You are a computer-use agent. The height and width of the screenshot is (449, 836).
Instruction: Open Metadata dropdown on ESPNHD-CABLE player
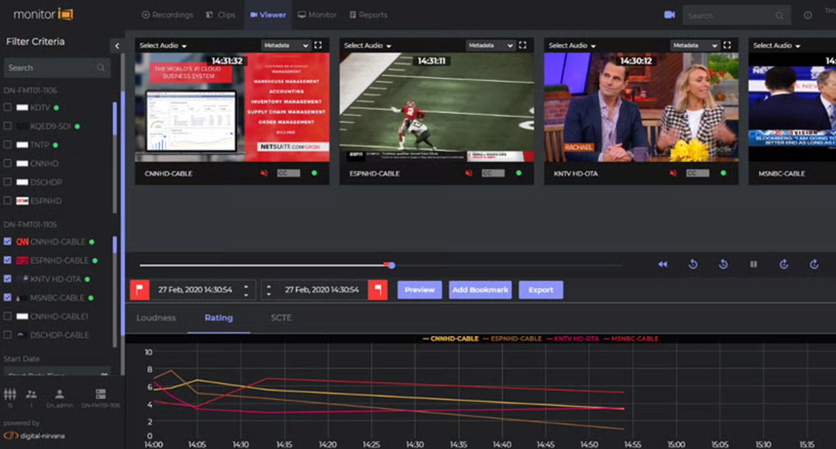tap(490, 45)
